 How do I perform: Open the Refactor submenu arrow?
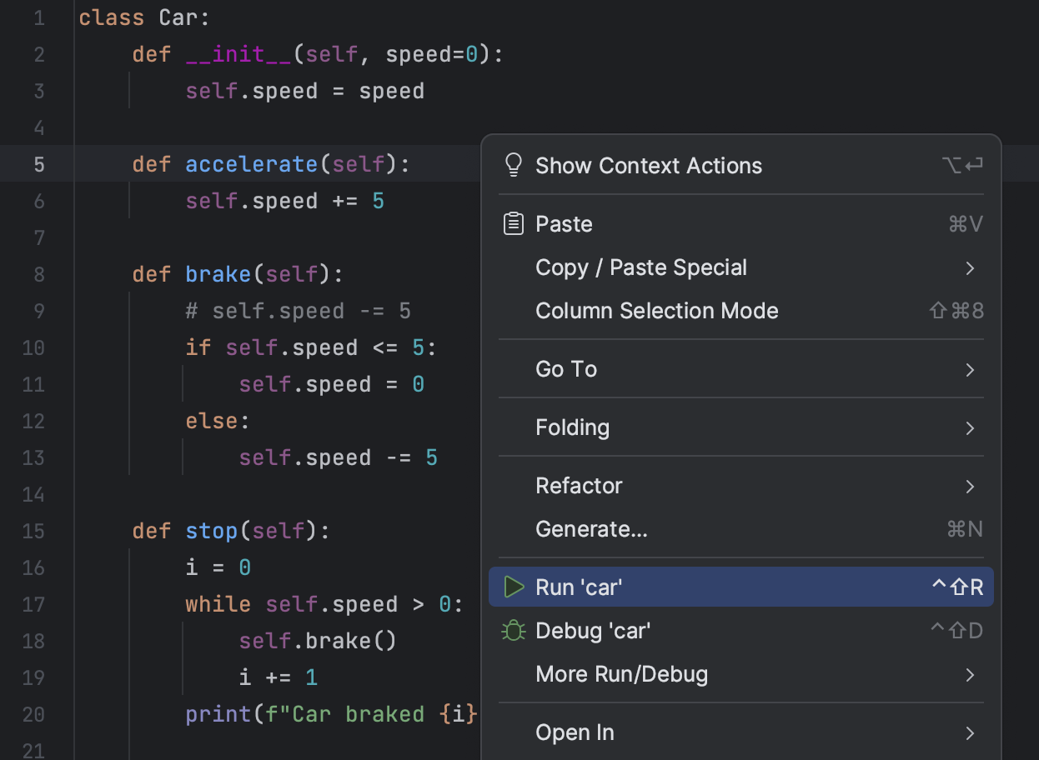970,486
